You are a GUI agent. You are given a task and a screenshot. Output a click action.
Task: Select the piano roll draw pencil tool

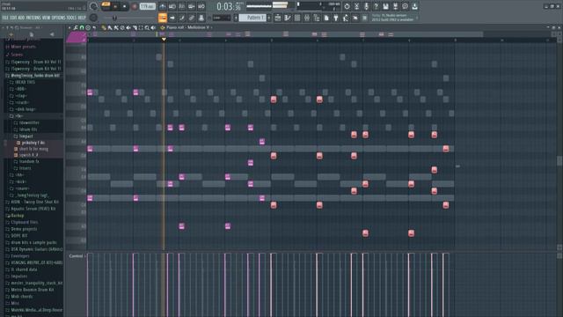click(x=104, y=27)
